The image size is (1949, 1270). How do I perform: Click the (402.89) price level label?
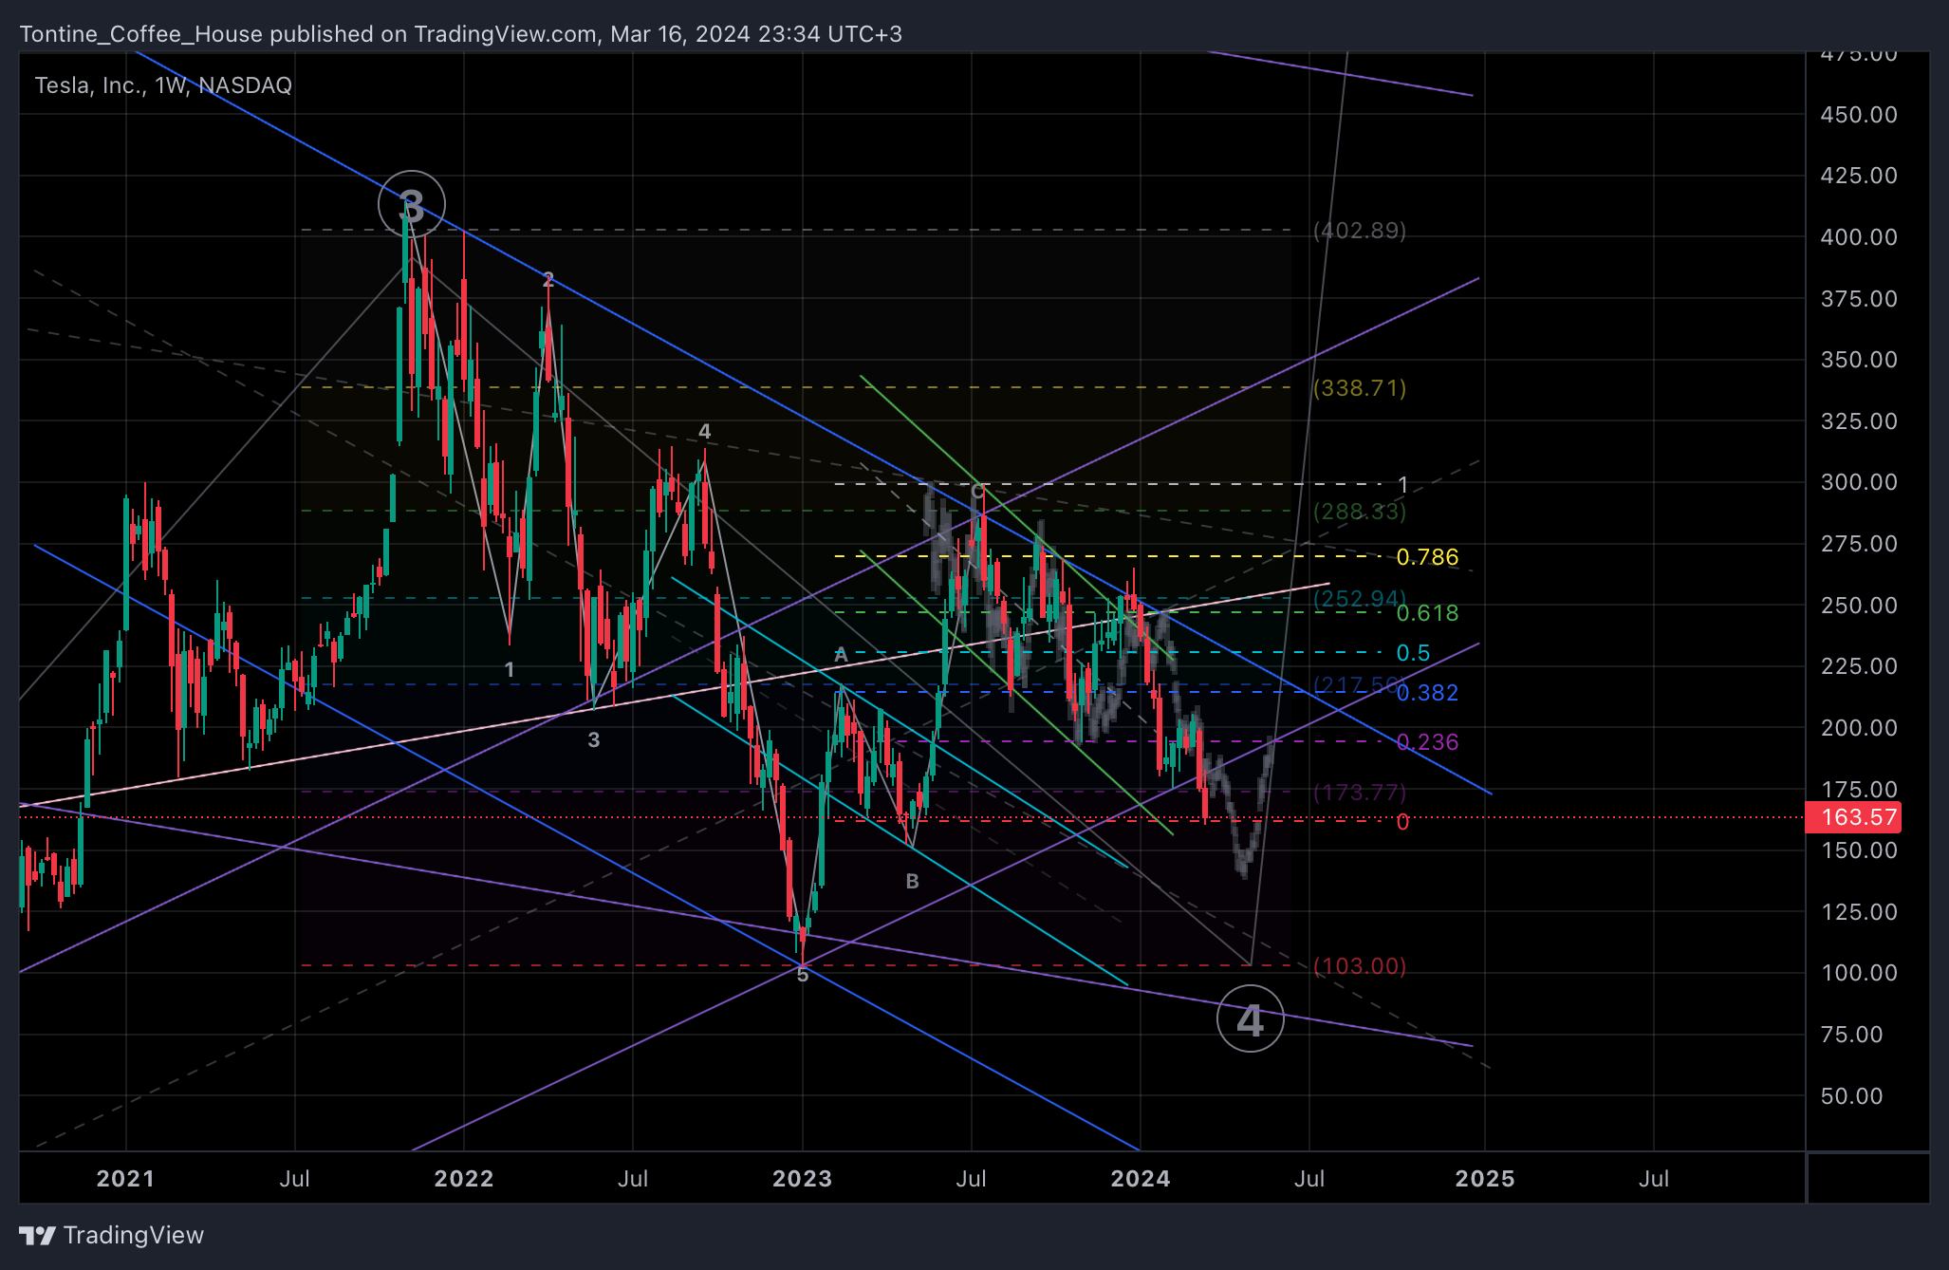(x=1359, y=231)
